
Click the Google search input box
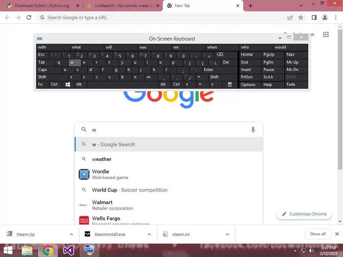coord(168,130)
